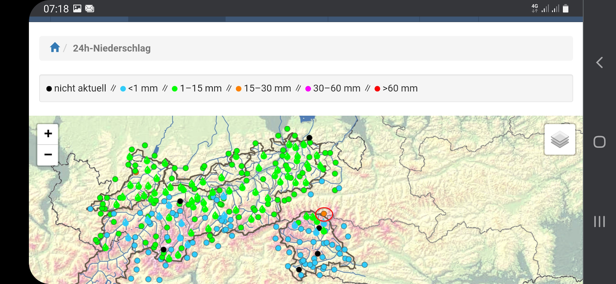The height and width of the screenshot is (284, 616).
Task: Tap the home icon in the breadcrumb
Action: [55, 47]
